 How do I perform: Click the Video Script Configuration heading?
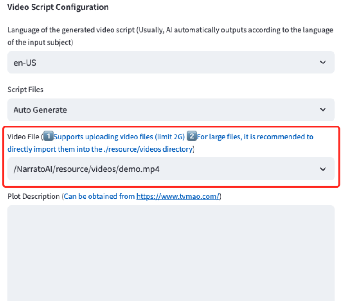coord(58,7)
